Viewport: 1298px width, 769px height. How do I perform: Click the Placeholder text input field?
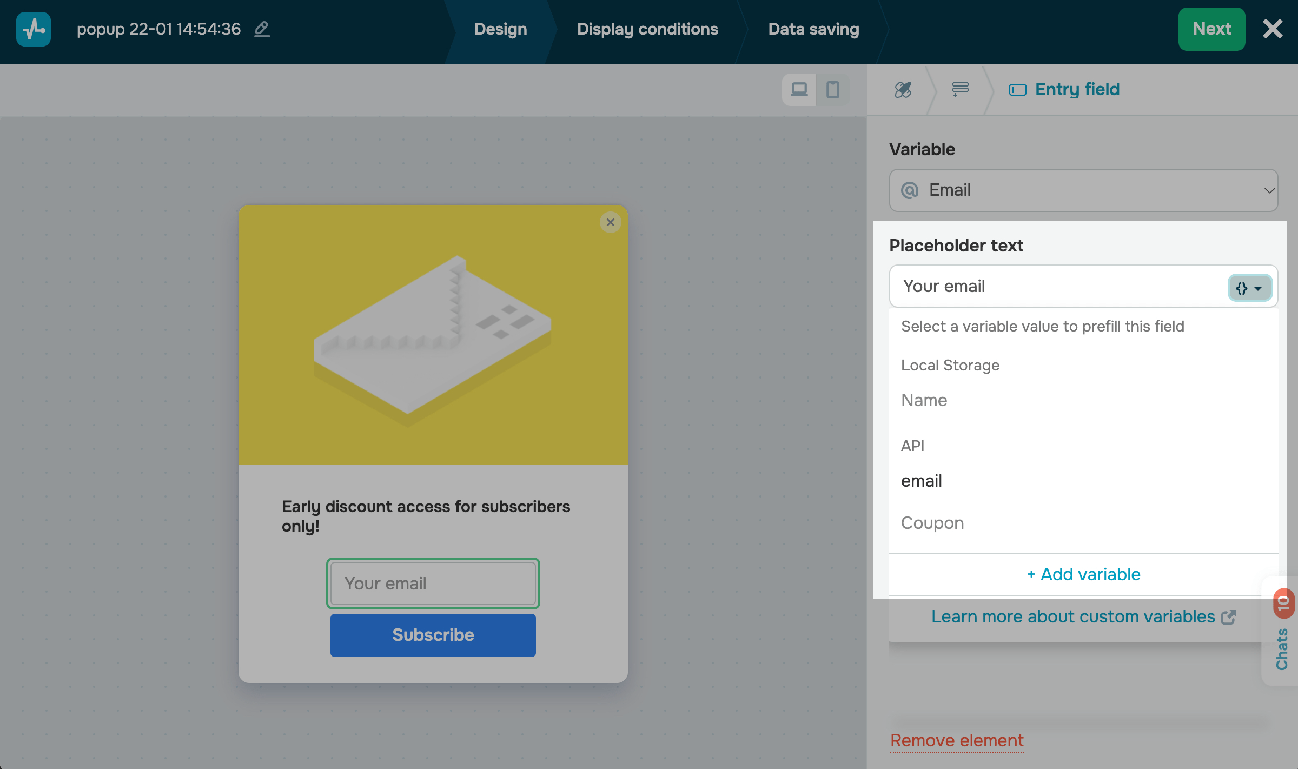[x=1055, y=286]
